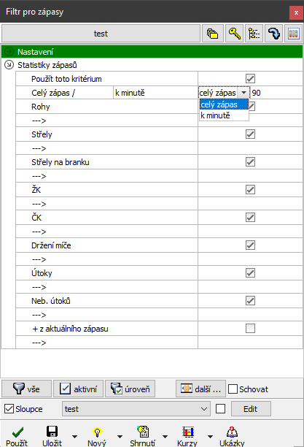This screenshot has width=304, height=447.
Task: Enable '+ z aktuálního zápasu' checkbox
Action: pos(250,329)
